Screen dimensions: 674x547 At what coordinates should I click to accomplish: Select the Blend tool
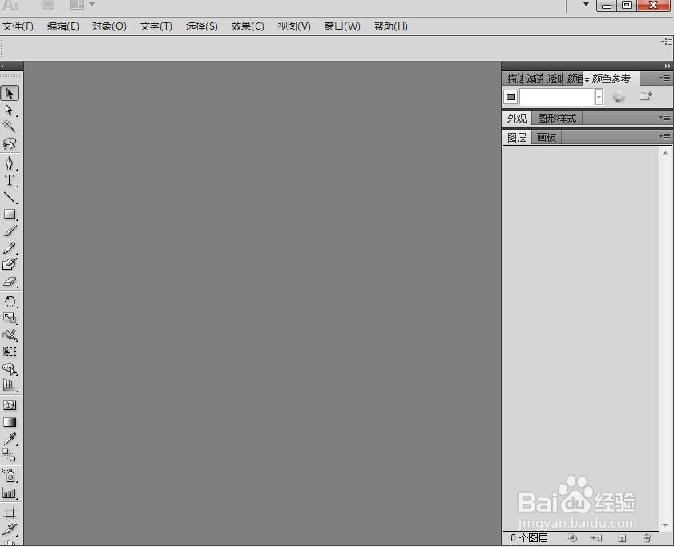[10, 456]
